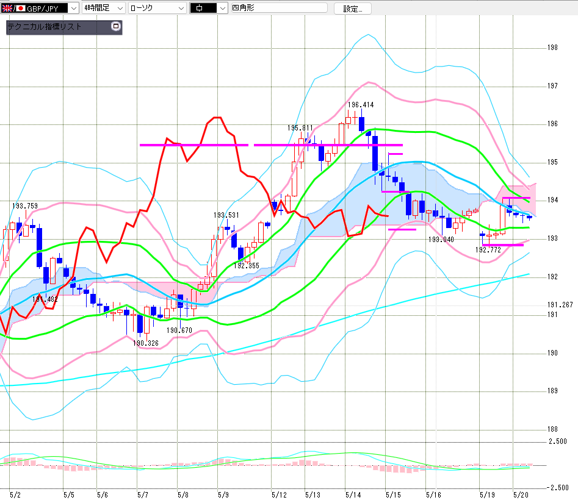Image resolution: width=578 pixels, height=500 pixels.
Task: Click the -2.500 indicator scale label
Action: coord(558,487)
